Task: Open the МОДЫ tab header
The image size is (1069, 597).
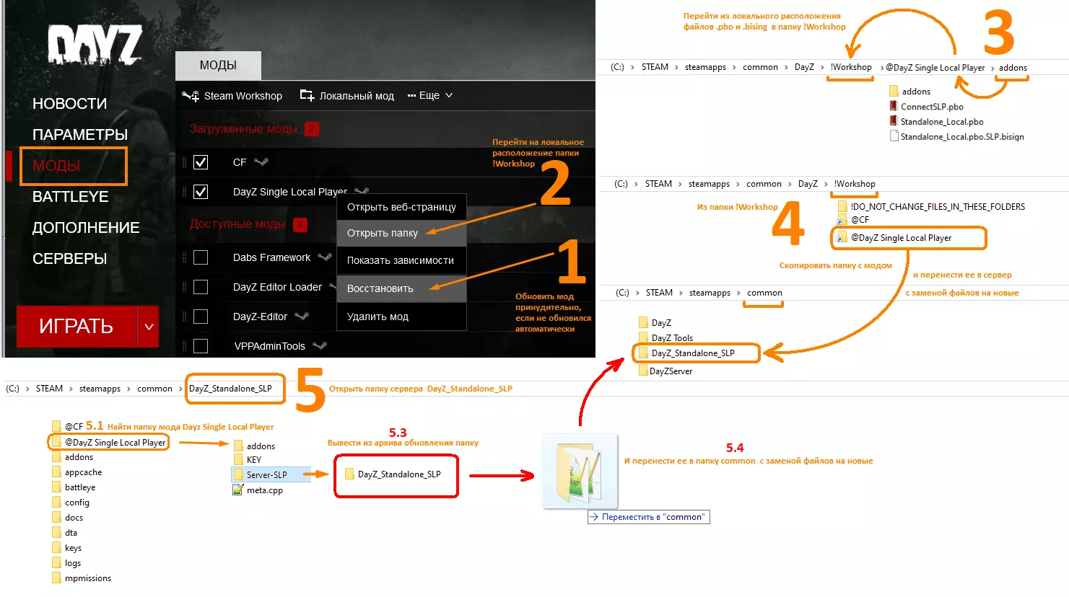Action: [218, 66]
